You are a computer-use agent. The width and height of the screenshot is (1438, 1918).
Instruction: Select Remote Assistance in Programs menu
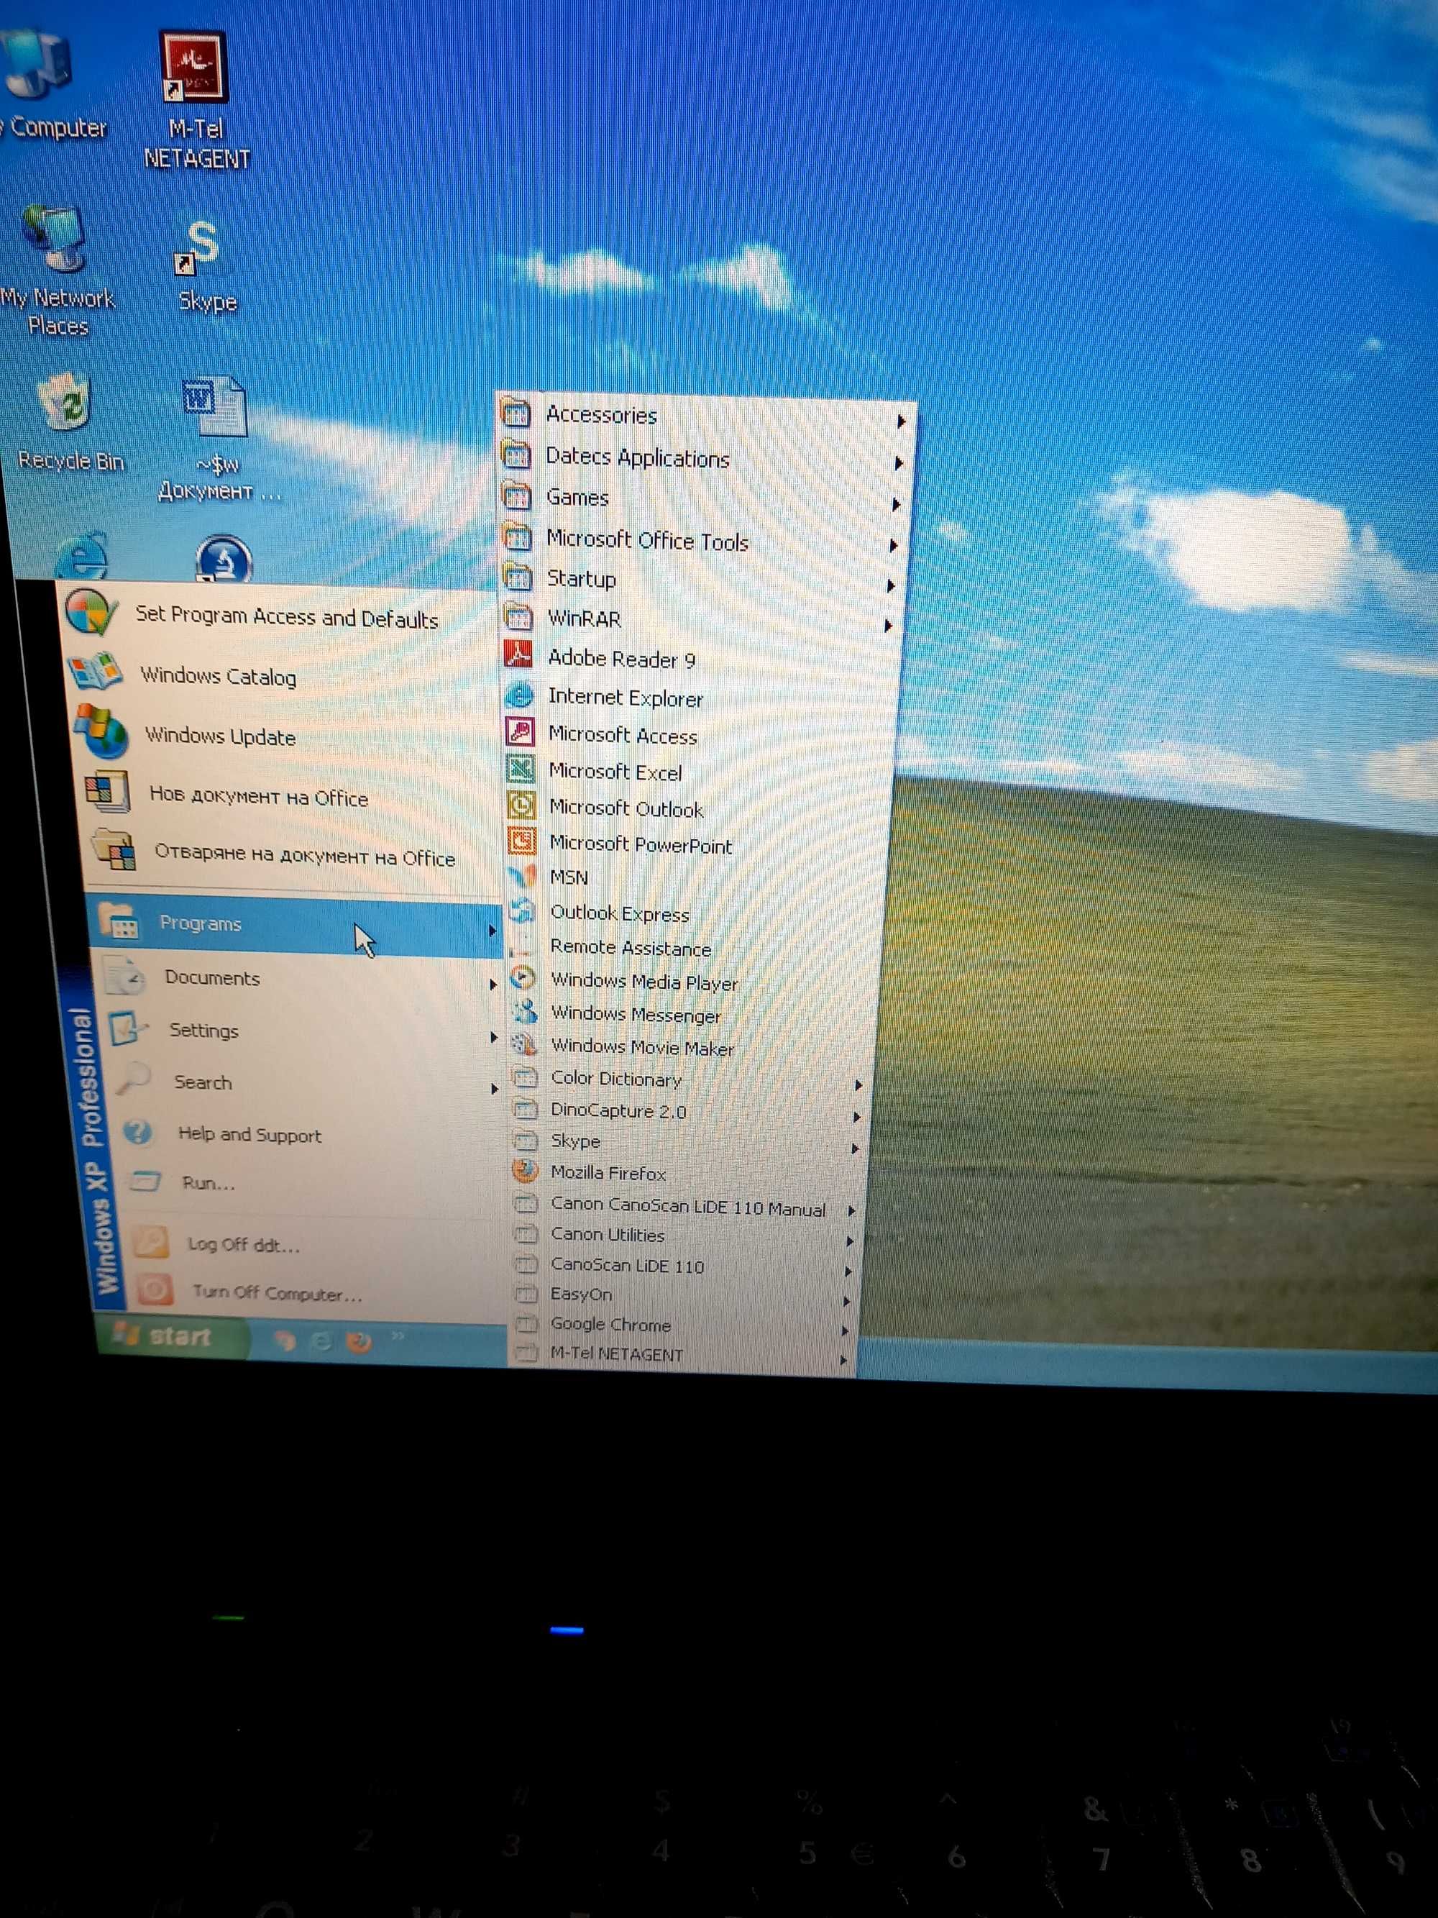pyautogui.click(x=630, y=948)
